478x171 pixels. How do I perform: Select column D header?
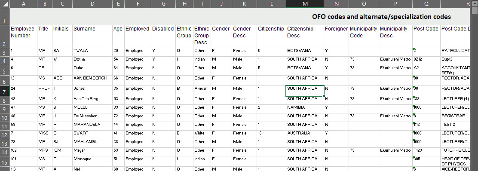(92, 4)
